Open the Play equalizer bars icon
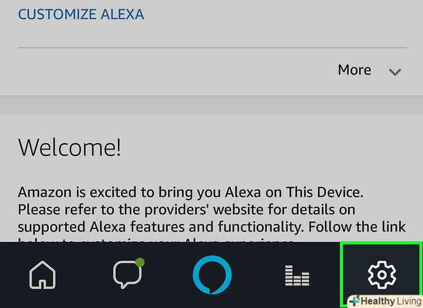Screen dimensions: 423x308 pos(297,275)
